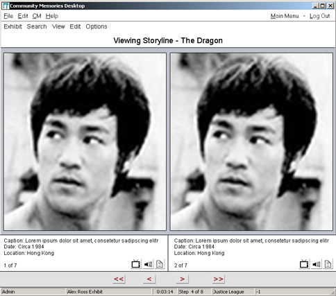The width and height of the screenshot is (336, 296).
Task: Play audio icon for photo 2 of 7
Action: (x=317, y=264)
